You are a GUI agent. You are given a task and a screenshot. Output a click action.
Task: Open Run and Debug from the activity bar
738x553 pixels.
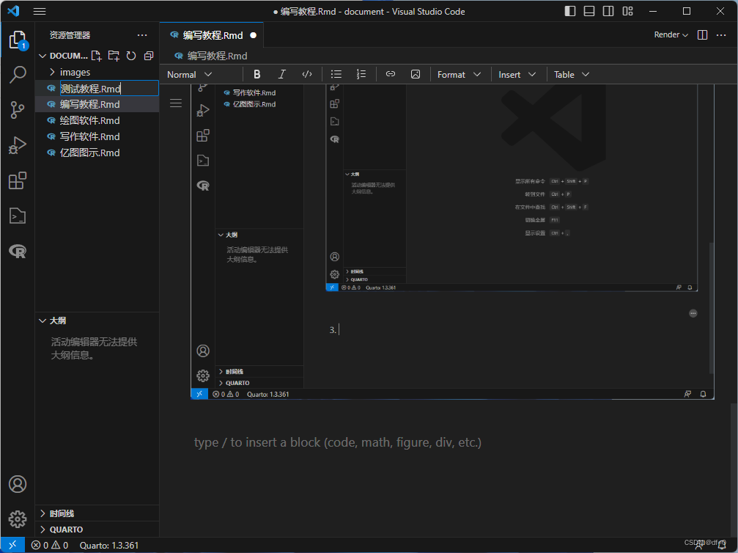(x=18, y=145)
